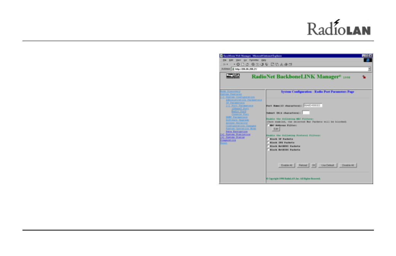This screenshot has height=256, width=396.
Task: Open the View menu
Action: tap(238, 60)
